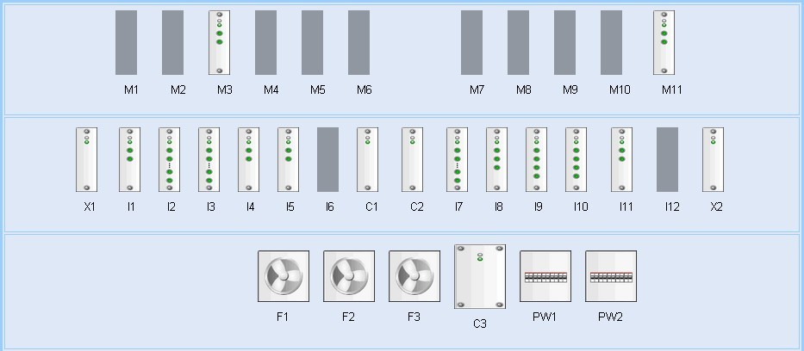Open the F3 fan module

pos(414,276)
